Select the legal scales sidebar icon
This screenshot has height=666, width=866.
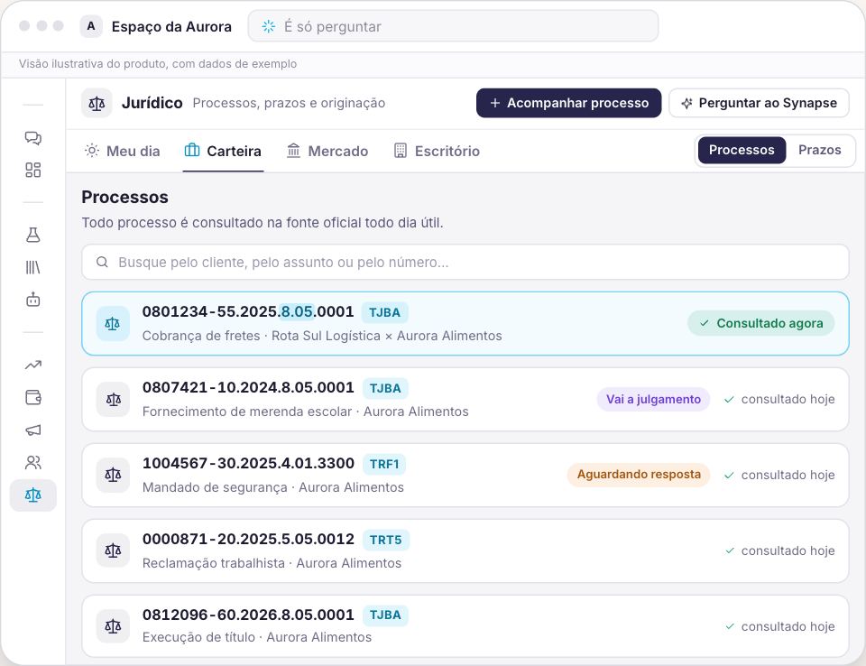point(33,495)
